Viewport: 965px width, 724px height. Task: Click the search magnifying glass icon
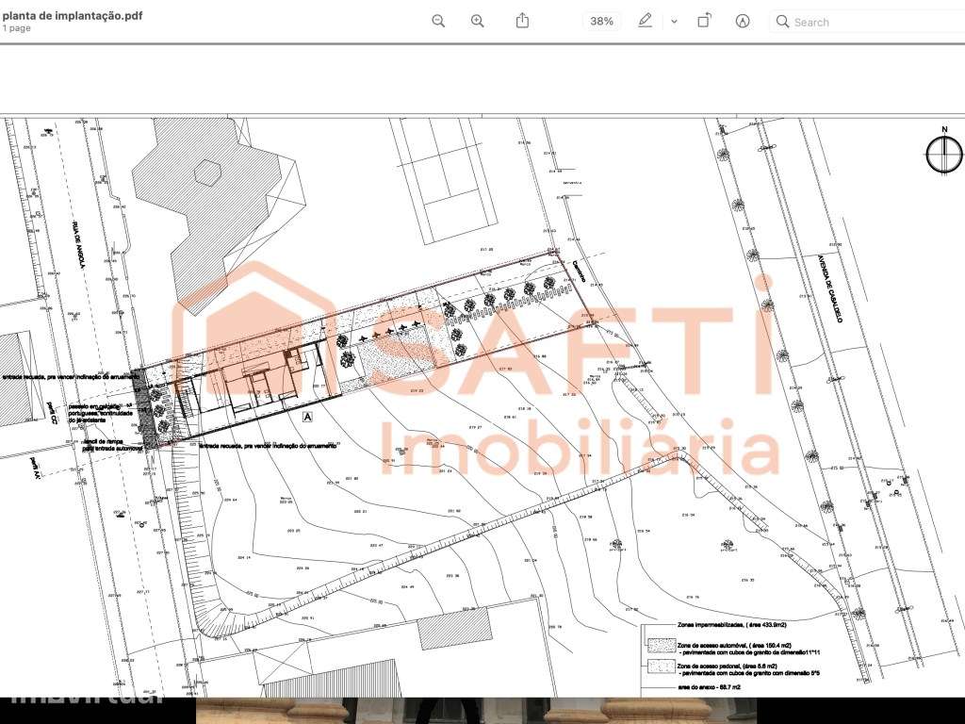click(782, 22)
